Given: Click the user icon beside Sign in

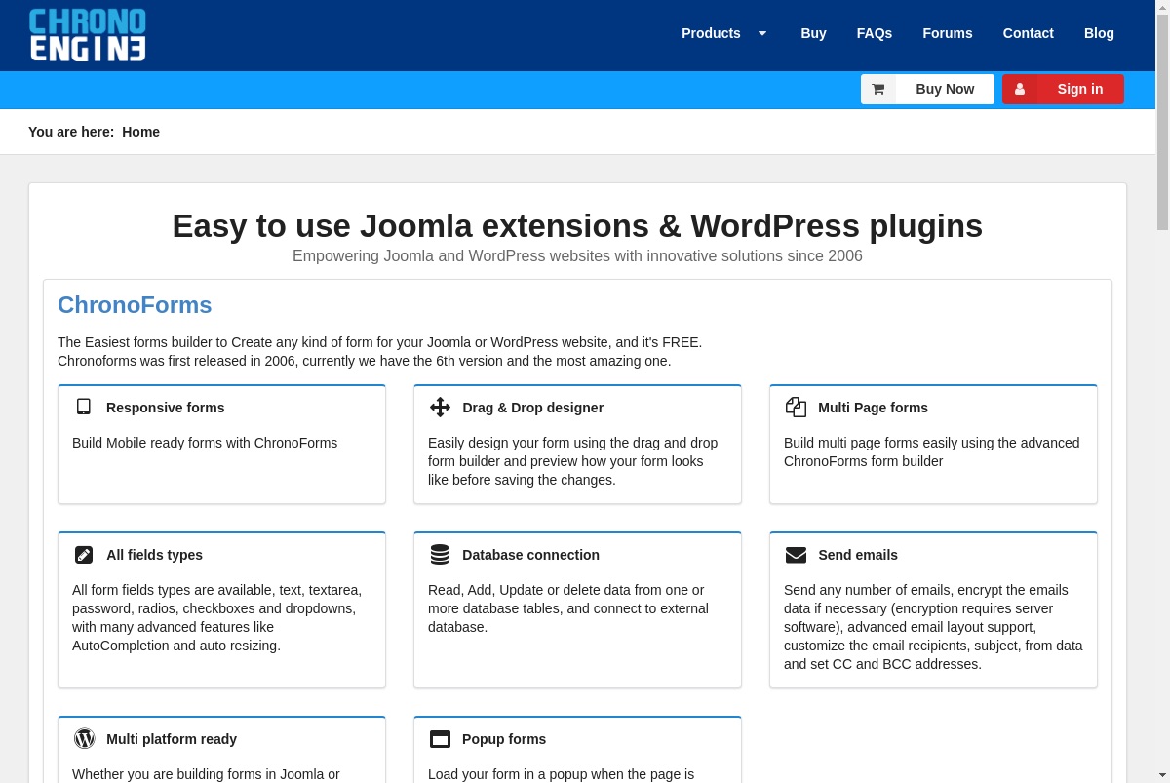Looking at the screenshot, I should click(1020, 89).
